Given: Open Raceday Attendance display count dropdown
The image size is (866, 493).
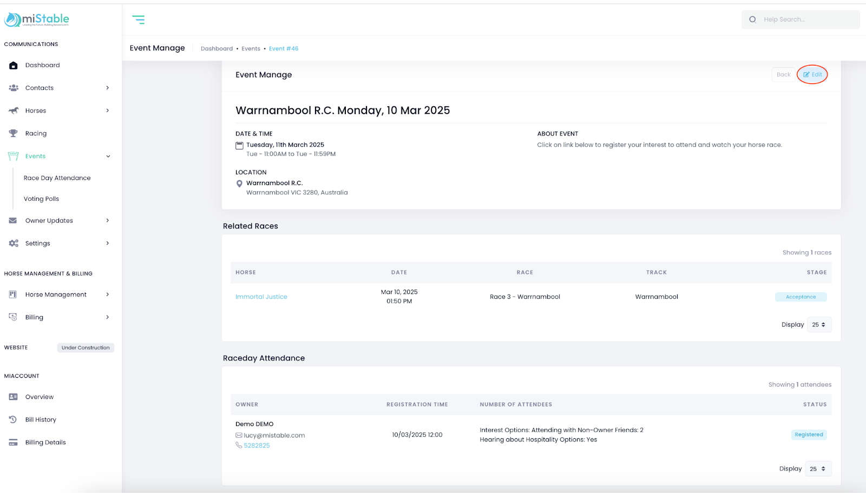Looking at the screenshot, I should pos(818,469).
